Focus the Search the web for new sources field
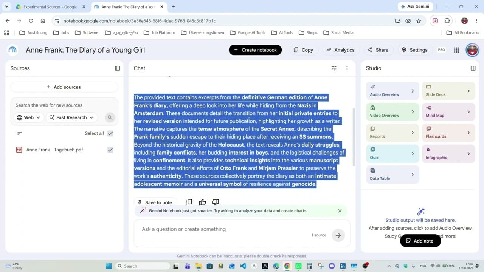Viewport: 484px width, 272px height. (64, 105)
